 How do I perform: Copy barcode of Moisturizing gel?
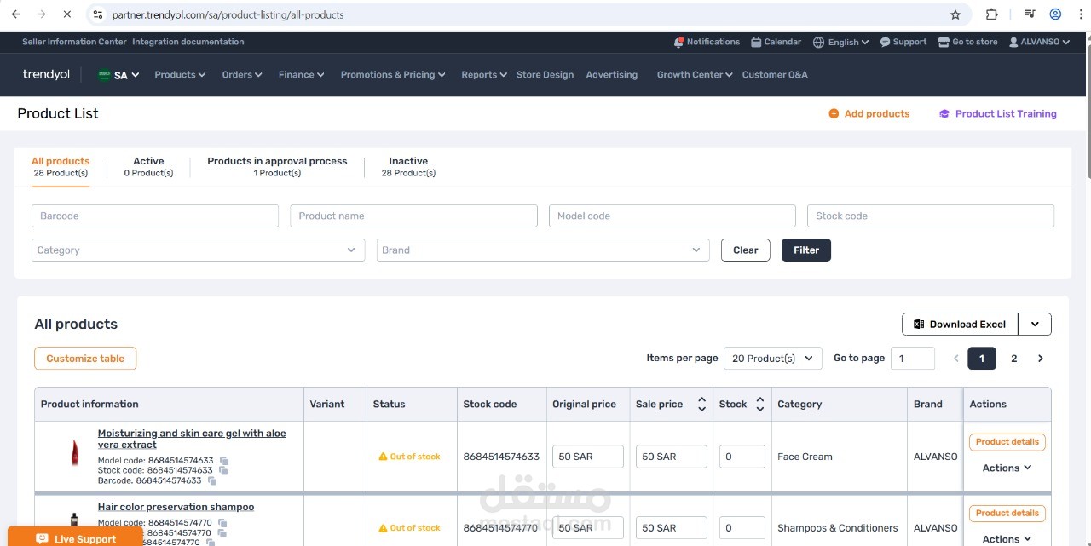[212, 481]
